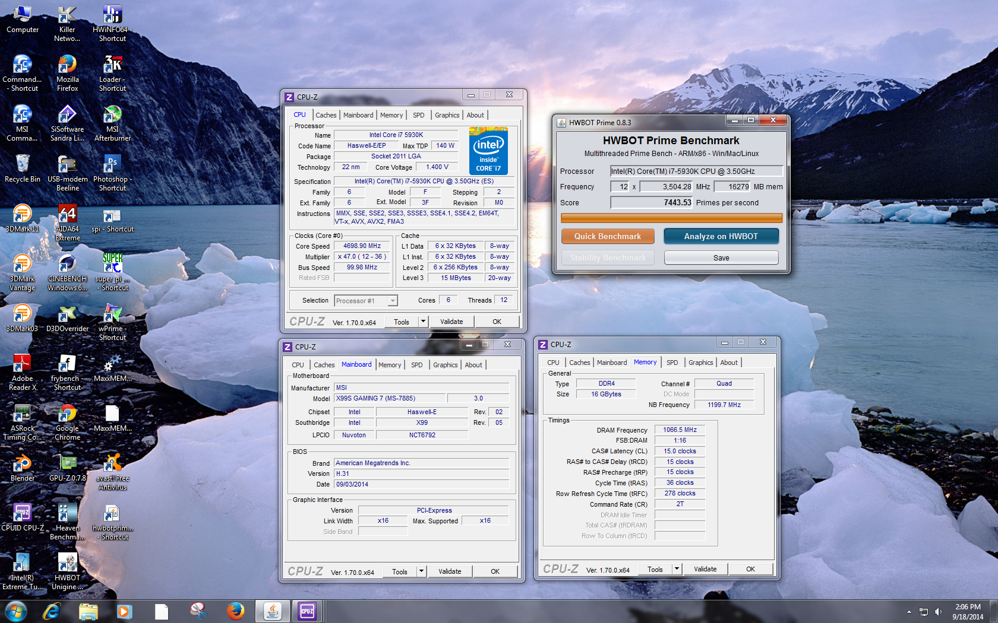Viewport: 998px width, 623px height.
Task: Open Intel Extreme Tuning desktop icon
Action: [x=23, y=572]
